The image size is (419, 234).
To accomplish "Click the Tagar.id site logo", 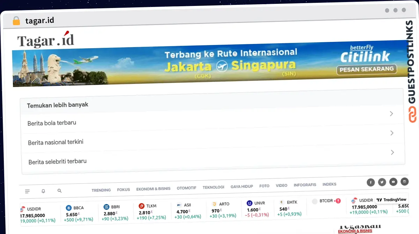I will click(x=46, y=40).
